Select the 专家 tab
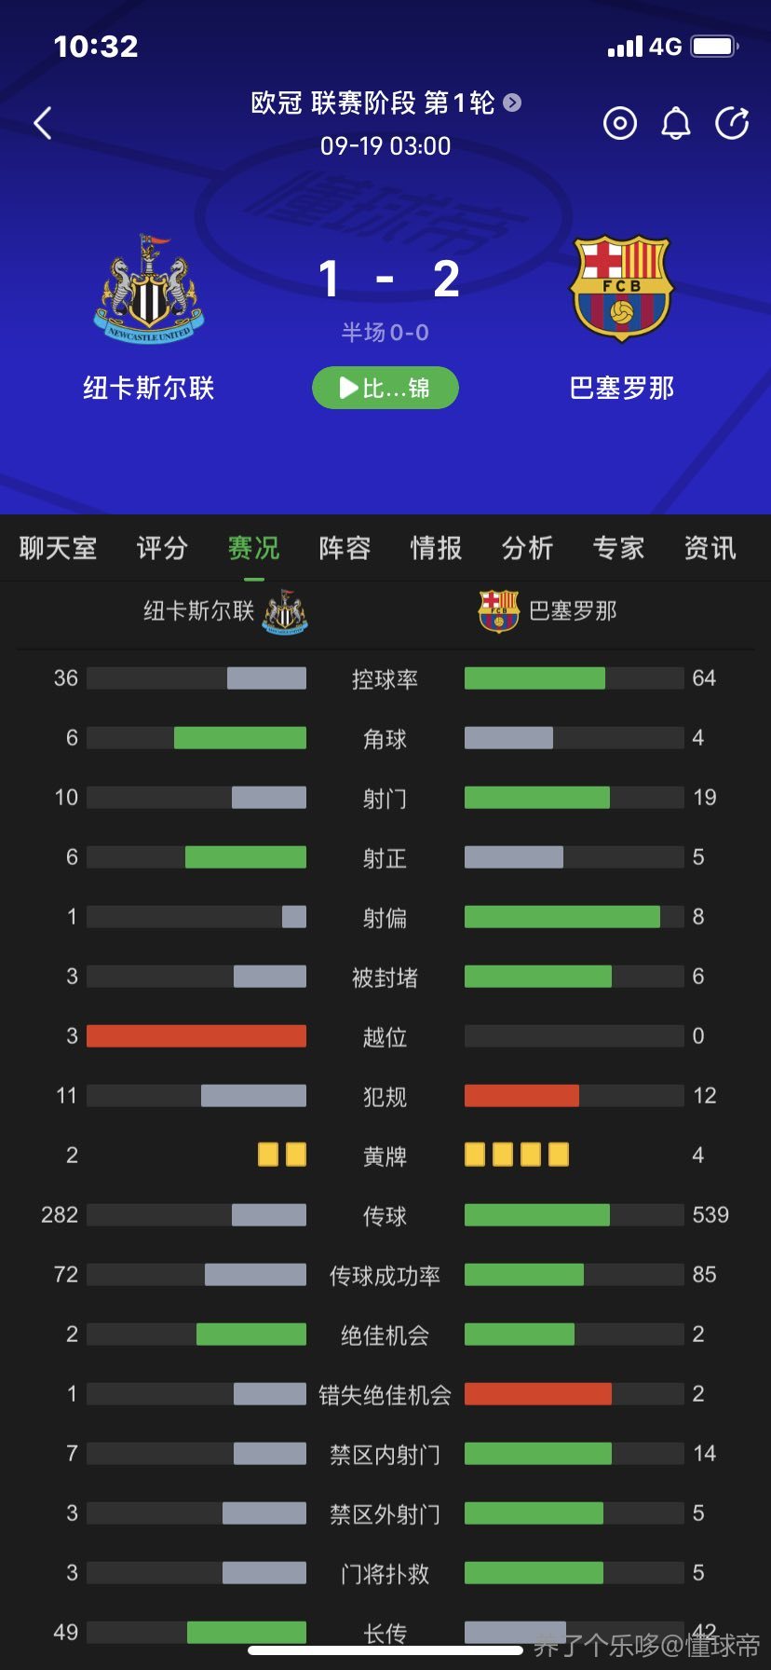The width and height of the screenshot is (771, 1670). pyautogui.click(x=618, y=548)
